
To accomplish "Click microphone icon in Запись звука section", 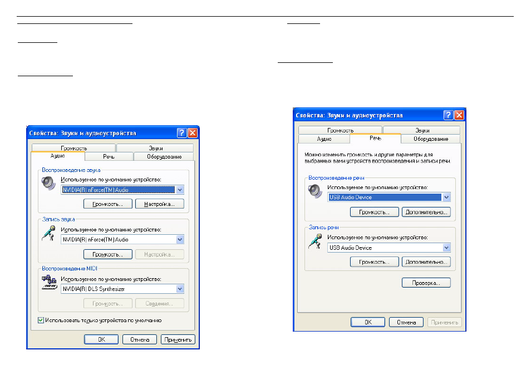I will pos(48,233).
